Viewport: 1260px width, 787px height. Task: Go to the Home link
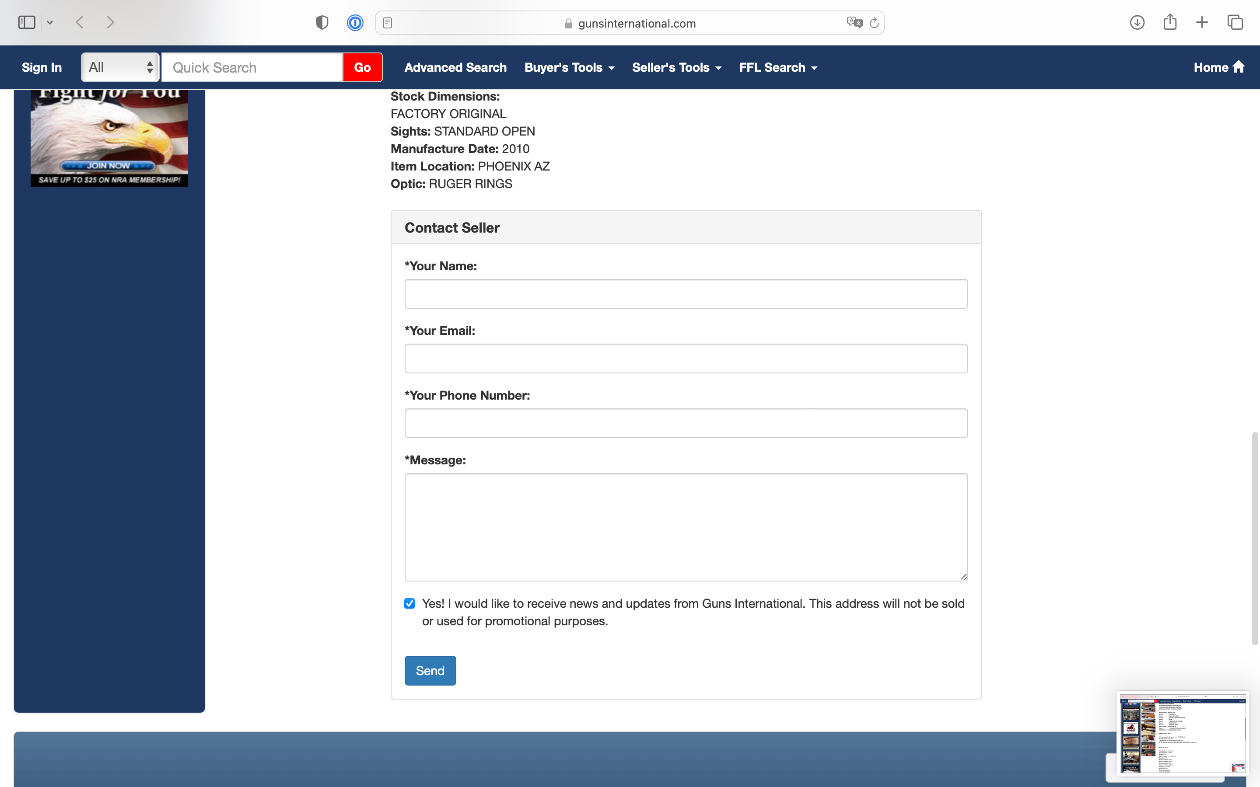coord(1218,67)
